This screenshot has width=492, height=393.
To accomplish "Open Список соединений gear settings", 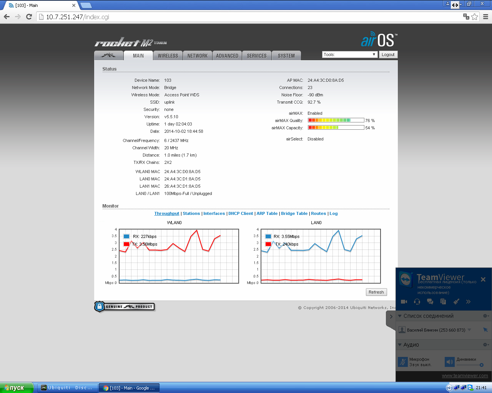I will [x=486, y=316].
